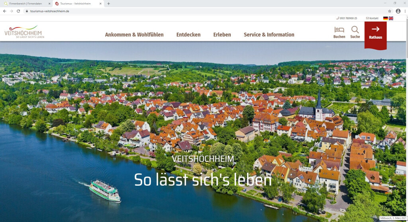
Task: Open the Chrome profile avatar icon
Action: (x=398, y=11)
